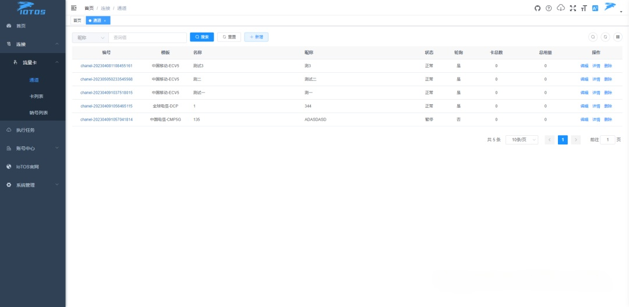This screenshot has width=629, height=307.
Task: Expand the 系统管理 sidebar menu
Action: tap(33, 185)
